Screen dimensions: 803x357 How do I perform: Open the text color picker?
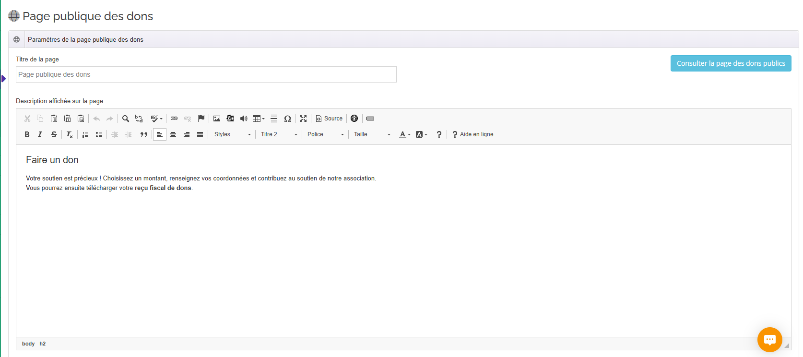pyautogui.click(x=405, y=134)
